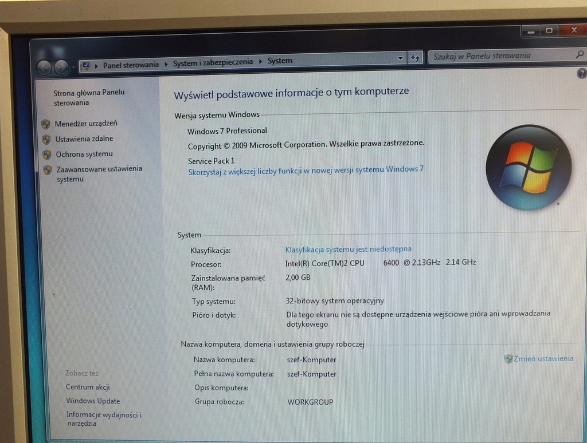Open Informacje wydajności i narzędzia

104,419
